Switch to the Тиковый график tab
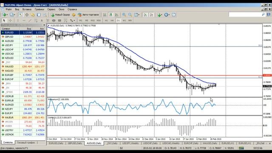 click(x=26, y=143)
